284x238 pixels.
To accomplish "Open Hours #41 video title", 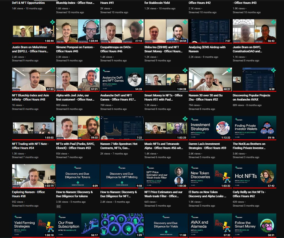I will click(107, 3).
